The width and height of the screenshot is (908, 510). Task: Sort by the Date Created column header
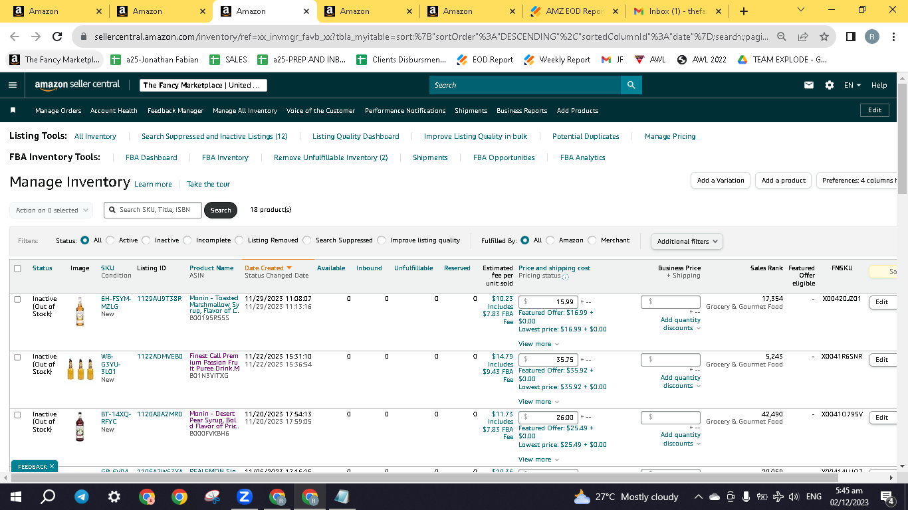(x=268, y=268)
